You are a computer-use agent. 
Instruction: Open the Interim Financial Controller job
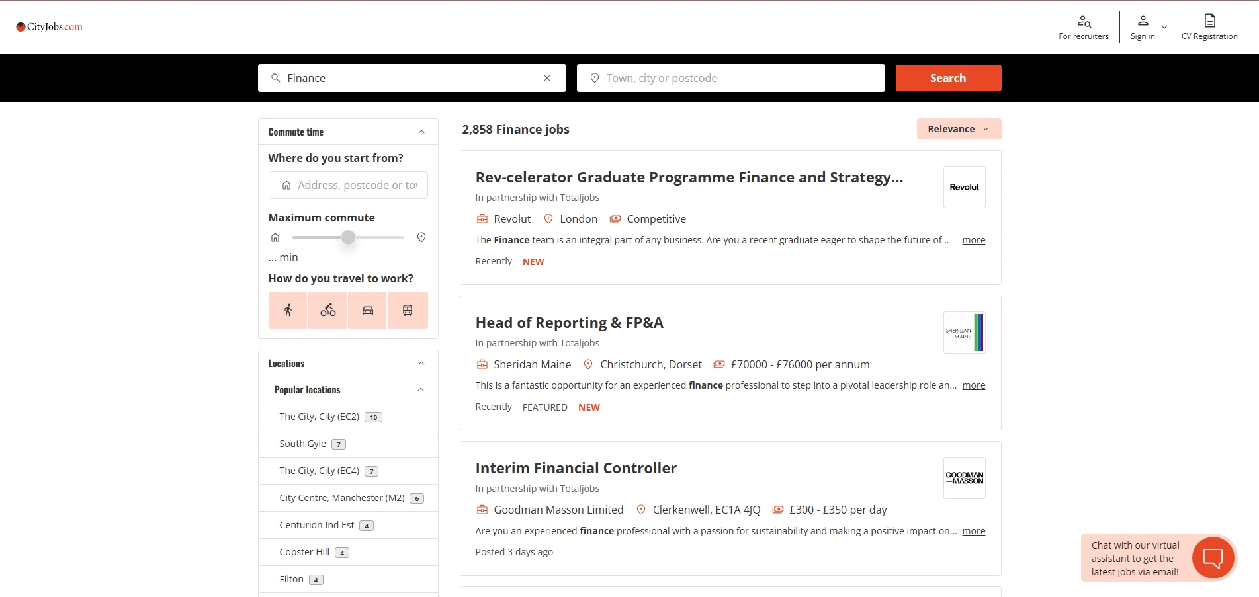tap(576, 468)
